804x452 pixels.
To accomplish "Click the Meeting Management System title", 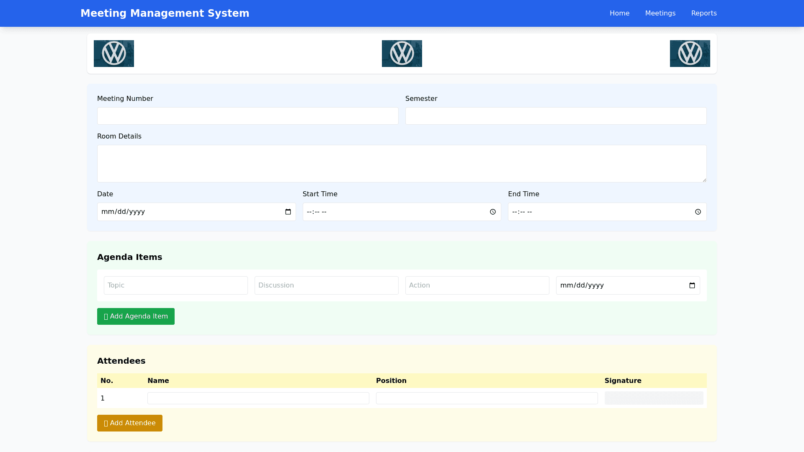I will (x=165, y=13).
